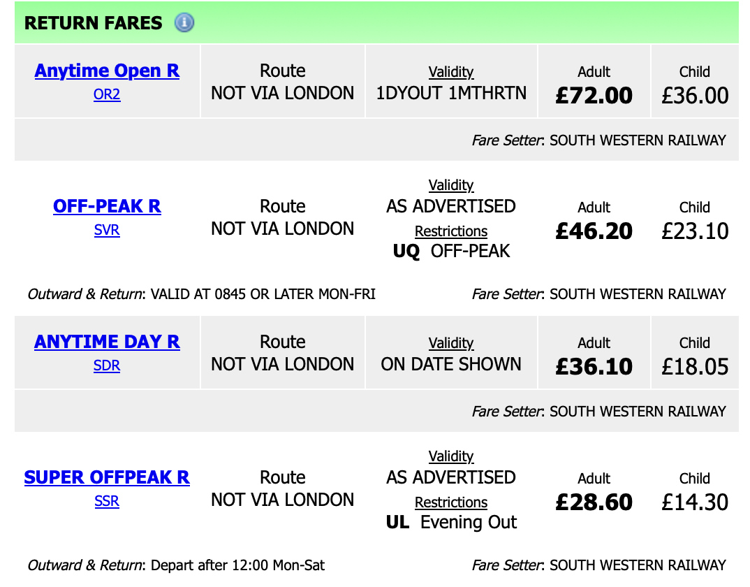Open the ANYTIME DAY R fare link
Image resolution: width=750 pixels, height=587 pixels.
107,342
